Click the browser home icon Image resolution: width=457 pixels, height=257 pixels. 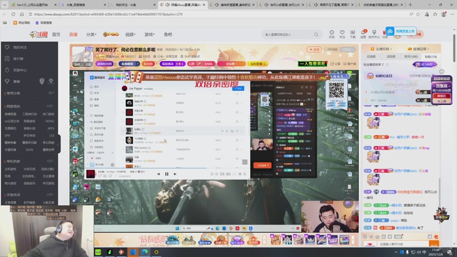pyautogui.click(x=22, y=14)
